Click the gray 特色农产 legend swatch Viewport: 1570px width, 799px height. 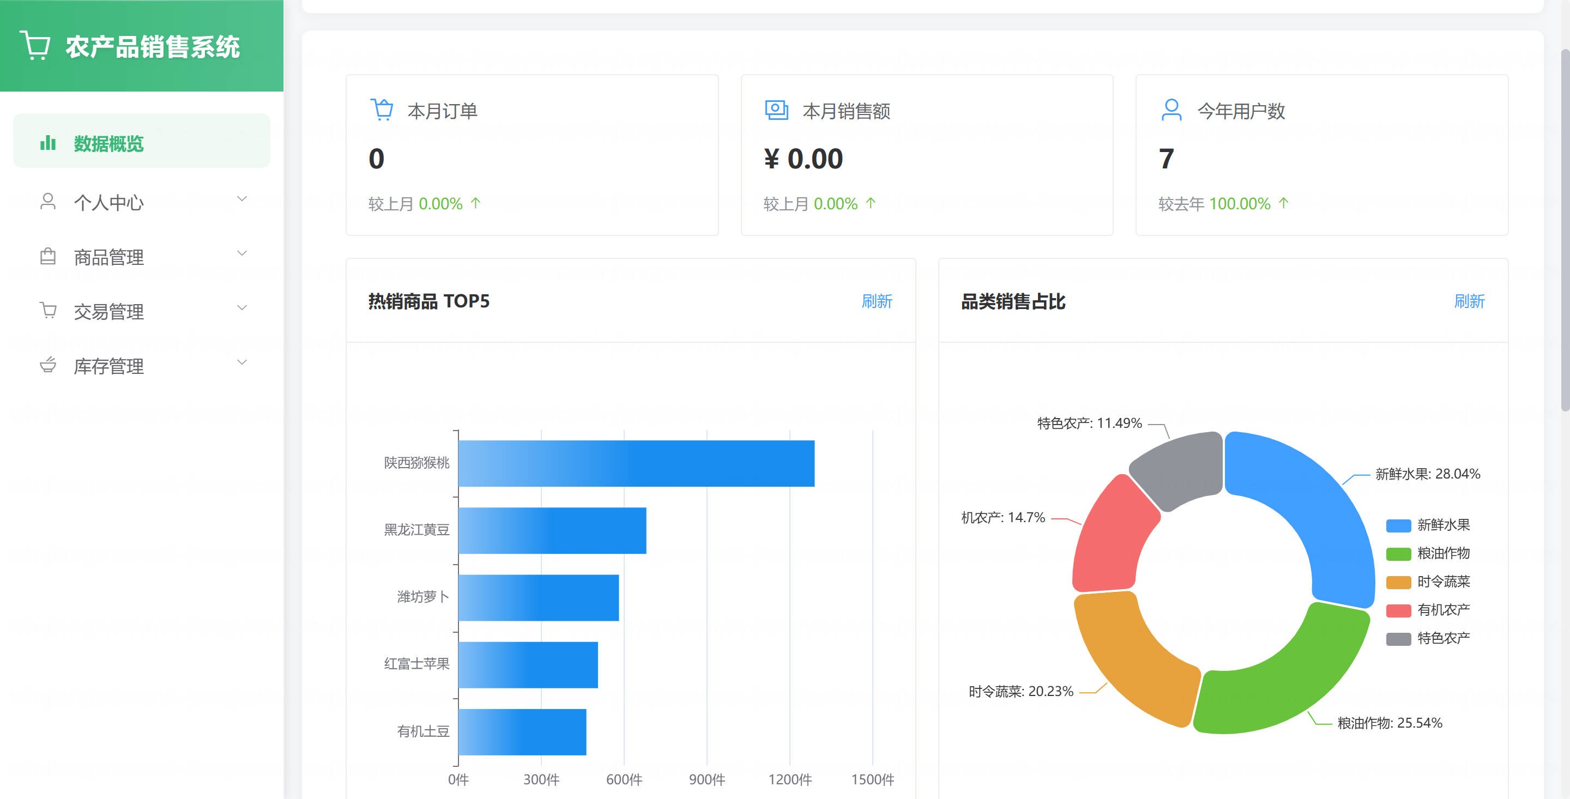(x=1398, y=639)
